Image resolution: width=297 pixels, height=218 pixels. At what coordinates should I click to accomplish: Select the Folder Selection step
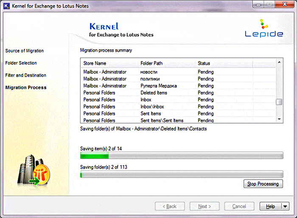click(x=21, y=63)
